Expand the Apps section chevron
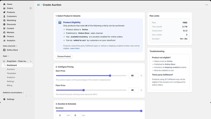The width and height of the screenshot is (211, 119). click(x=8, y=56)
